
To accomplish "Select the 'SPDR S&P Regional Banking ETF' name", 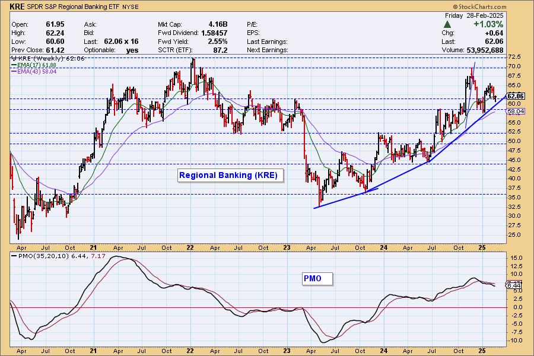I will pos(73,7).
